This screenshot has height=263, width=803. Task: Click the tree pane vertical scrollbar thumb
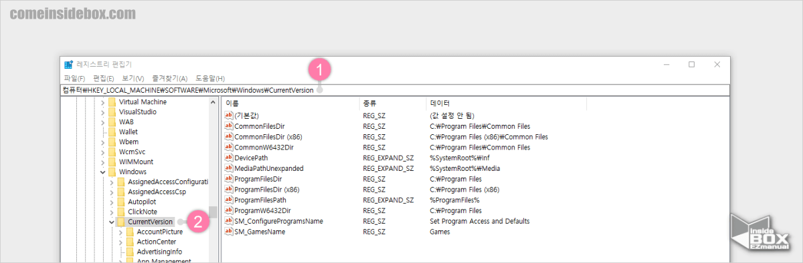click(213, 212)
